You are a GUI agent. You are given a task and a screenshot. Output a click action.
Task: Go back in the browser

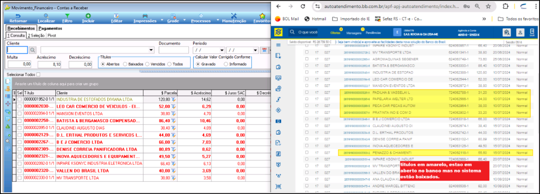pos(278,6)
